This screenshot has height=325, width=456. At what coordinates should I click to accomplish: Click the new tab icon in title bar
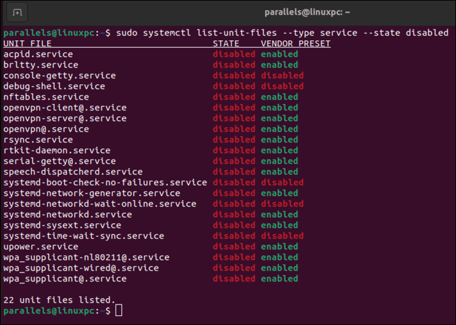(17, 12)
